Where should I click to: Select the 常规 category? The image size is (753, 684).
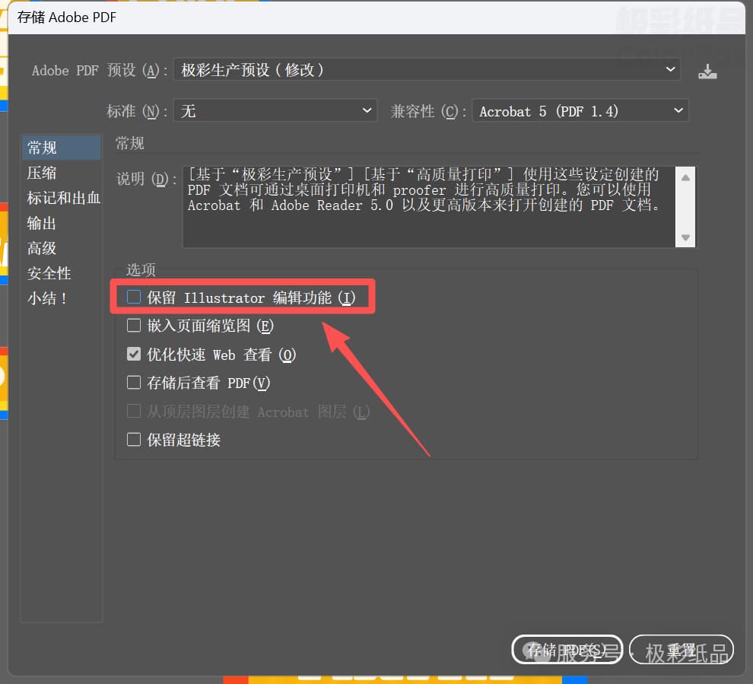(43, 148)
